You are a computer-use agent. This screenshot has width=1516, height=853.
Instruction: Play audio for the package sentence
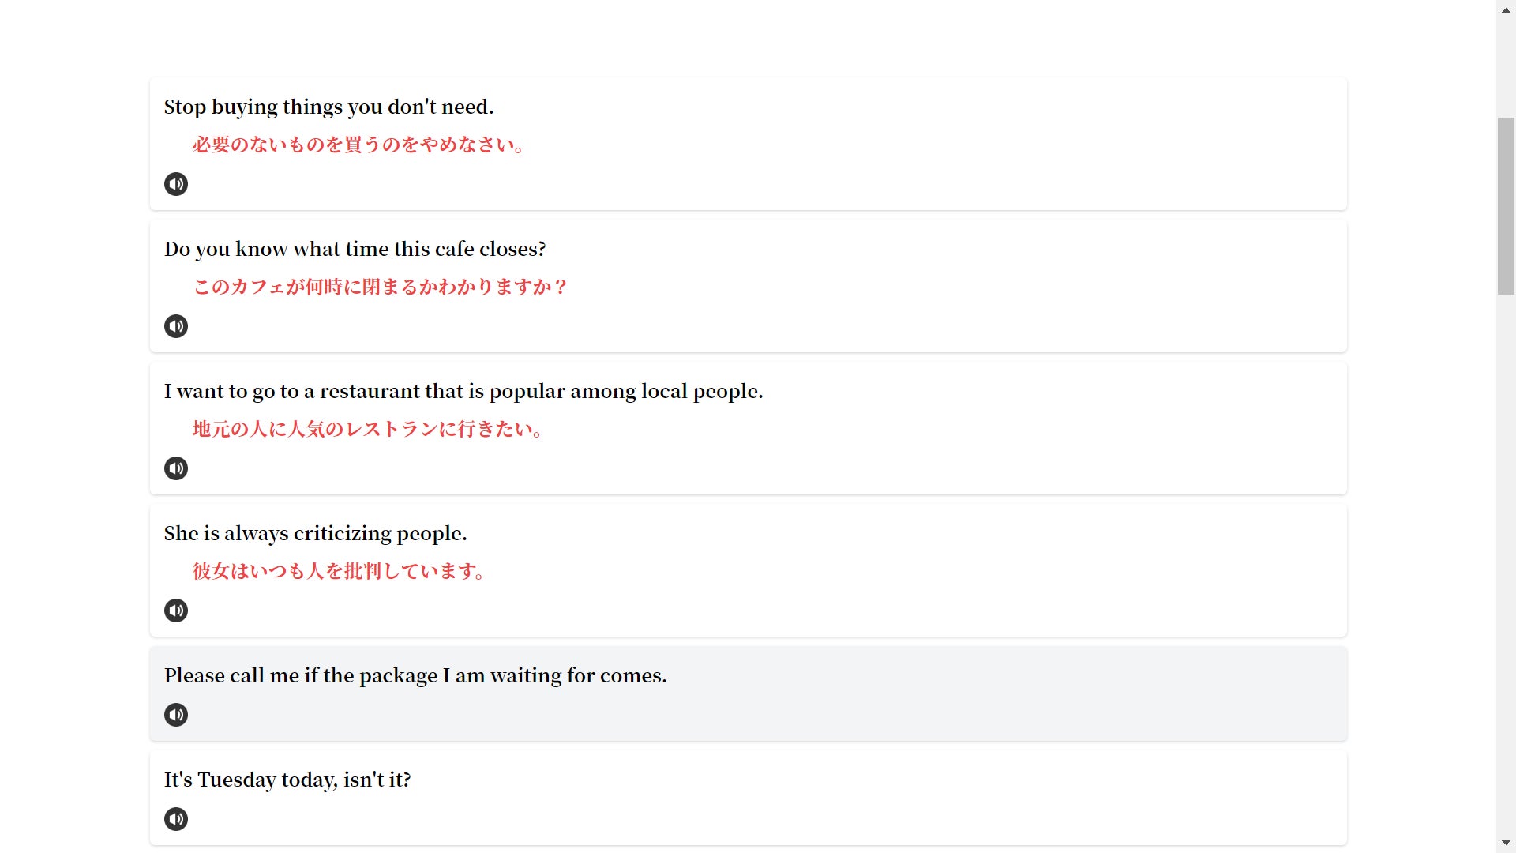point(175,715)
